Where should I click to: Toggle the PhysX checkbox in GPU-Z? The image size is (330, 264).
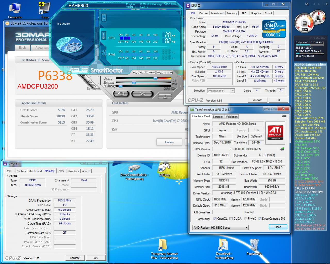[245, 219]
